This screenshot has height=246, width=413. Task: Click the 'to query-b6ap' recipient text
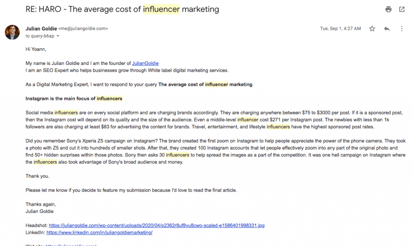click(x=40, y=36)
